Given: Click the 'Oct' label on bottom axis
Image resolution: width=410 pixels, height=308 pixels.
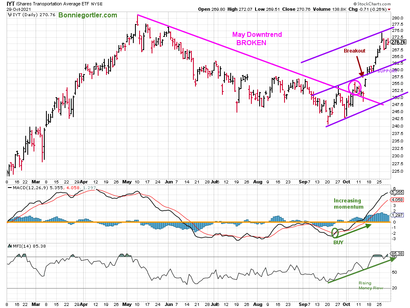Looking at the screenshot, I should 346,304.
